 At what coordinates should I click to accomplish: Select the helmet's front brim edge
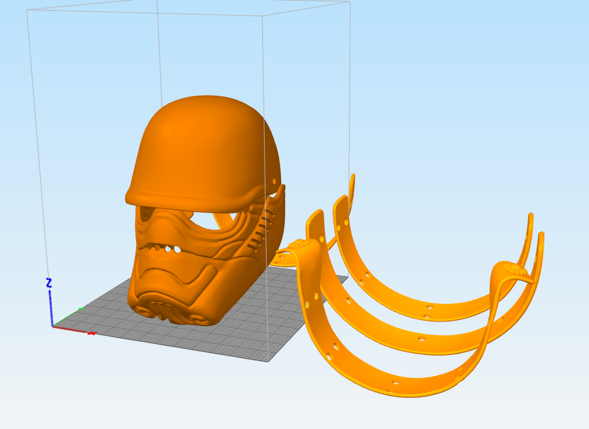coord(184,199)
